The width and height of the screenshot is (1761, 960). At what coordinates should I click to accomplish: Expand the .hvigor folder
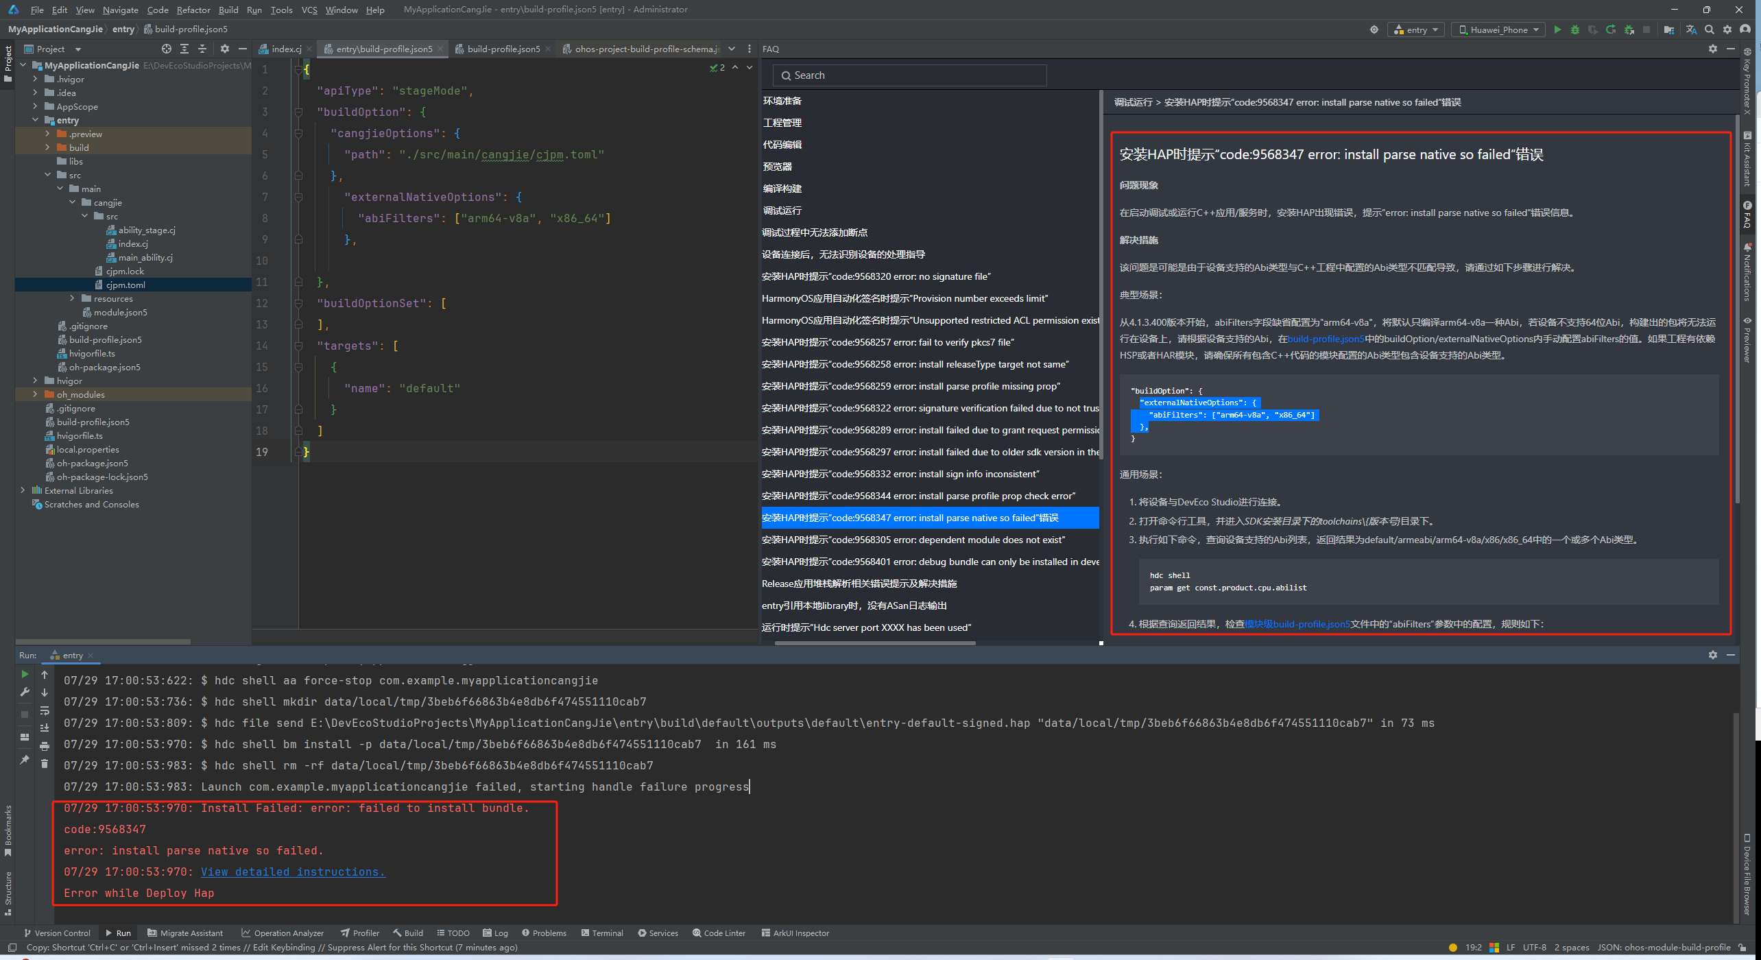(x=36, y=79)
